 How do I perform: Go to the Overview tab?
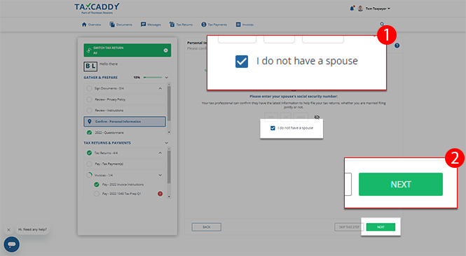[92, 24]
